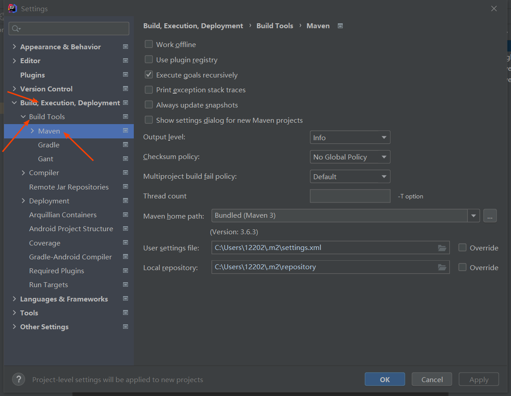
Task: Focus the Settings search field
Action: 69,29
